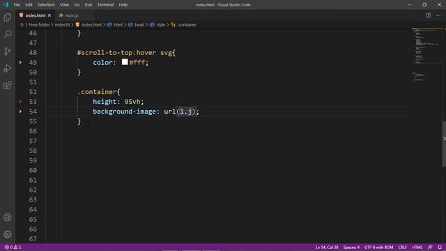The width and height of the screenshot is (446, 251).
Task: Click the errors and warnings status indicator
Action: click(13, 248)
